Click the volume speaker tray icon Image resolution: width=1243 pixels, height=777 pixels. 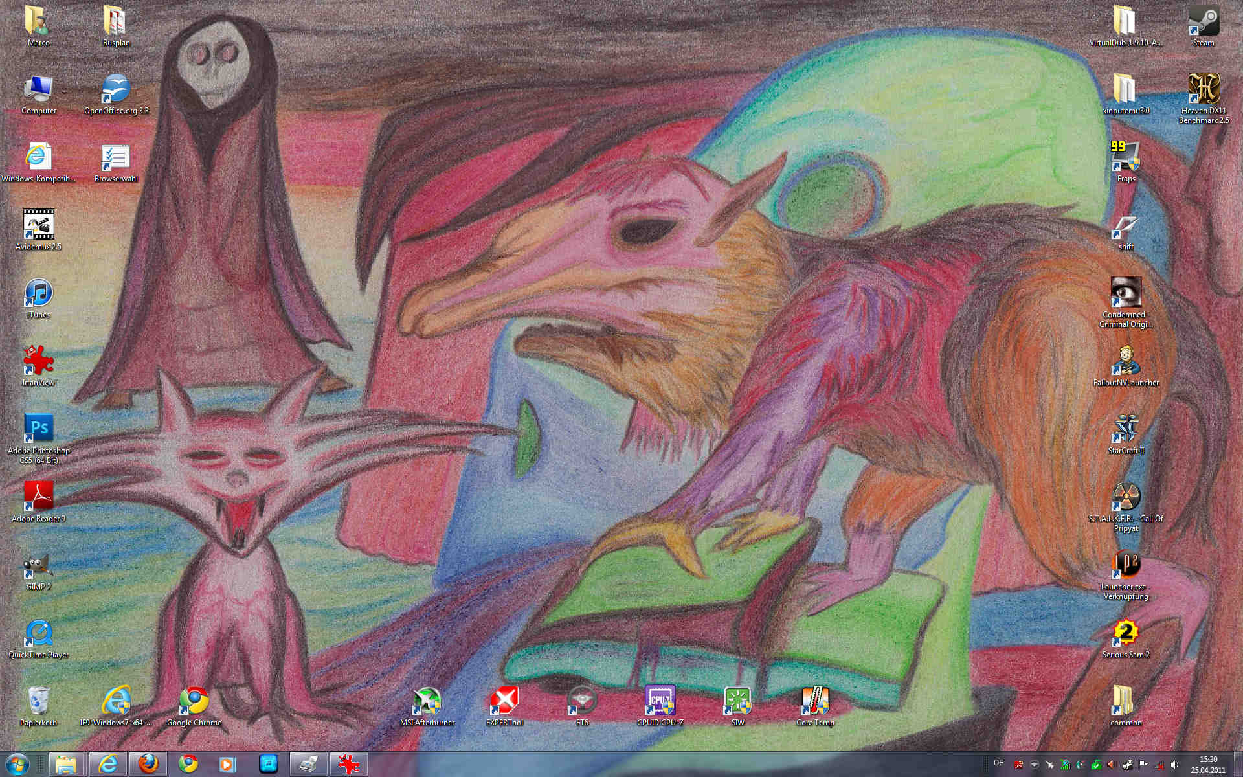[x=1174, y=765]
